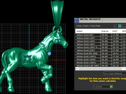The height and width of the screenshot is (94, 126).
Task: Select the Yellow Gold:18KY row
Action: pos(101,44)
